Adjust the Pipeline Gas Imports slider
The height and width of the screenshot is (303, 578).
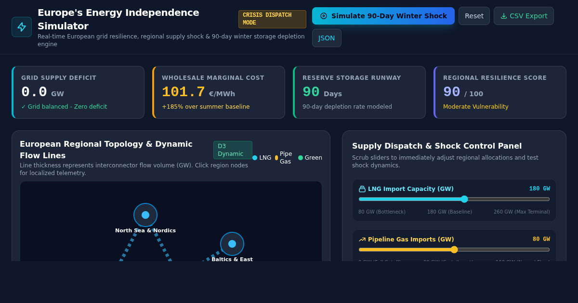point(454,250)
